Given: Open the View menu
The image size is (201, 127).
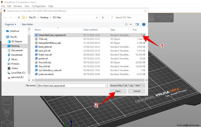Looking at the screenshot, I should pos(27,6).
